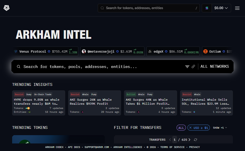Viewport: 245px width, 151px height.
Task: Click the On-Chain Trade tag
Action: [43, 94]
